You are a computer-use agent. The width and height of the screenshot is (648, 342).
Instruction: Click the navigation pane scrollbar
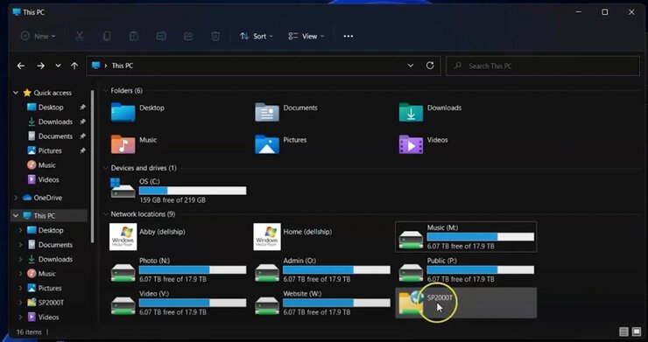tap(92, 166)
